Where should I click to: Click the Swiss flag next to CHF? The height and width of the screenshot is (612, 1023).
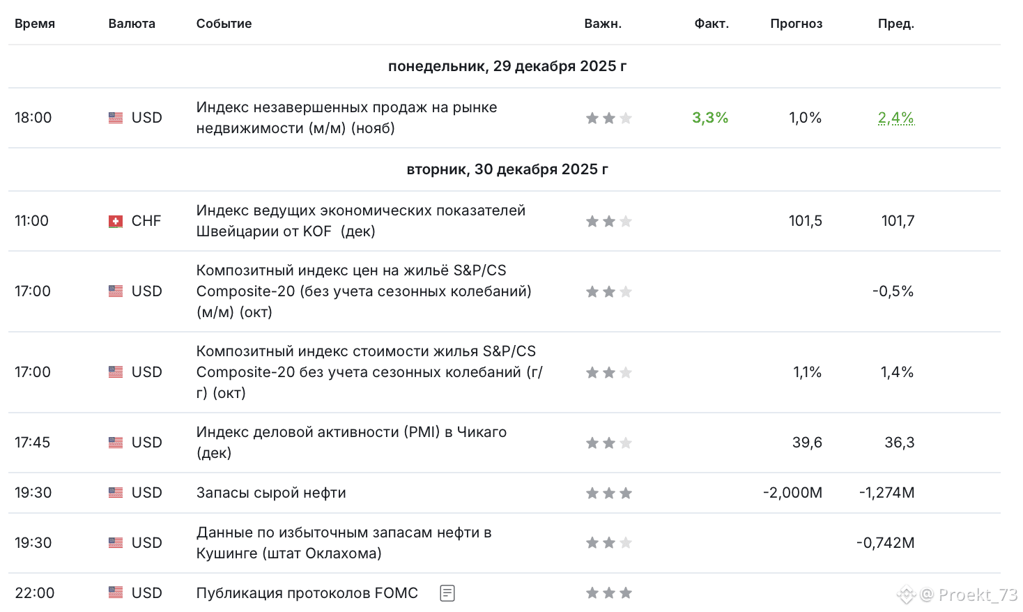point(116,222)
